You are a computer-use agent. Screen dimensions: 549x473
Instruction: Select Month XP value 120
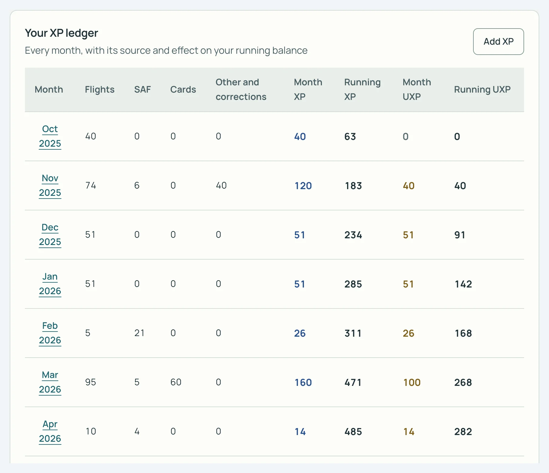pyautogui.click(x=303, y=186)
